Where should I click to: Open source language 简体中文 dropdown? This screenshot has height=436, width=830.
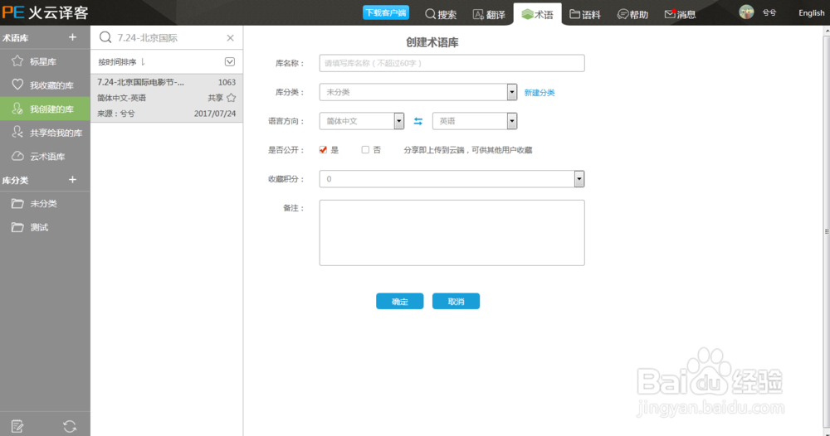pyautogui.click(x=362, y=121)
